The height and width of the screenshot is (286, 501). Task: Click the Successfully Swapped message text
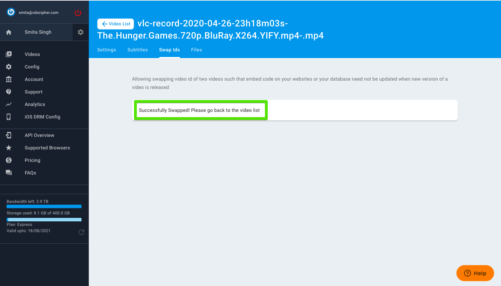[x=199, y=110]
